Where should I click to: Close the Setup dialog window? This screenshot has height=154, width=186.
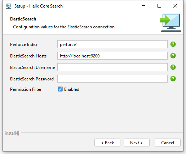click(175, 6)
